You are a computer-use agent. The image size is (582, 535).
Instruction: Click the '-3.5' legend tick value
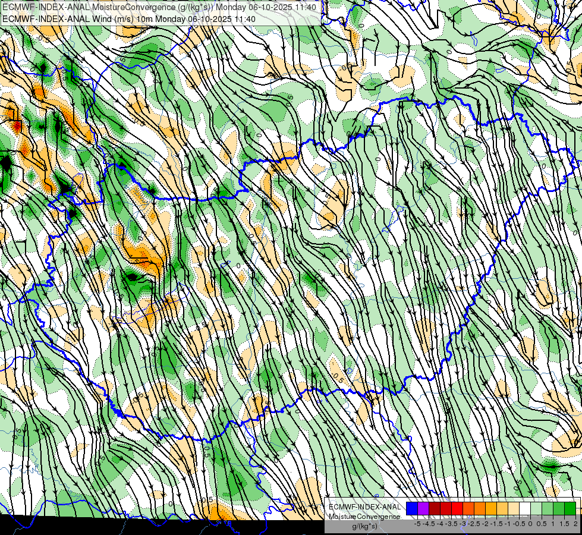pyautogui.click(x=451, y=524)
